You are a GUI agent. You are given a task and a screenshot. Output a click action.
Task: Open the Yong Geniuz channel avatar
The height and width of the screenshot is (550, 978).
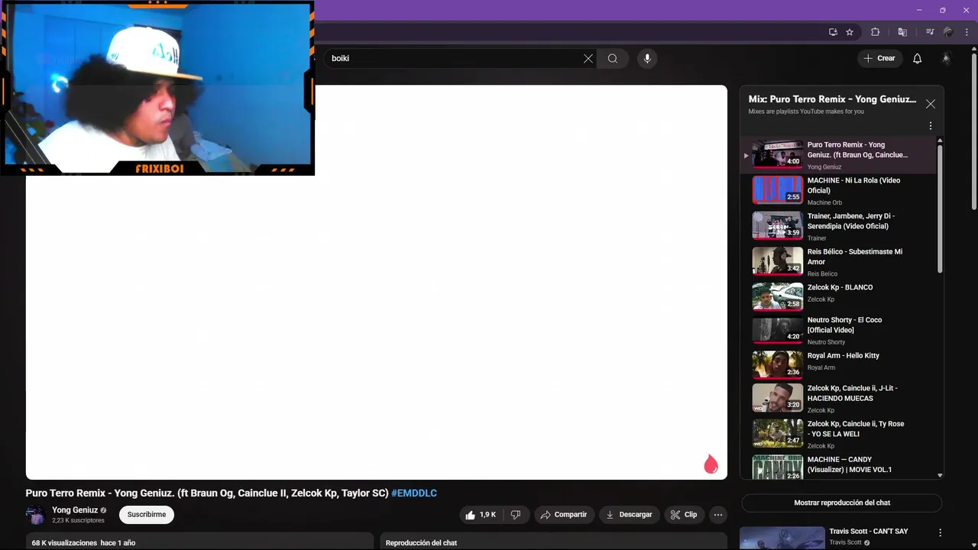pos(36,515)
